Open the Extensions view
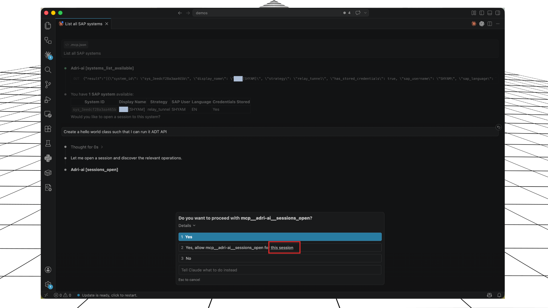The height and width of the screenshot is (308, 548). tap(48, 129)
